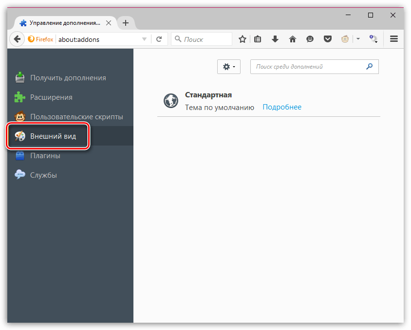411x330 pixels.
Task: Open the address bar history dropdown arrow
Action: (144, 39)
